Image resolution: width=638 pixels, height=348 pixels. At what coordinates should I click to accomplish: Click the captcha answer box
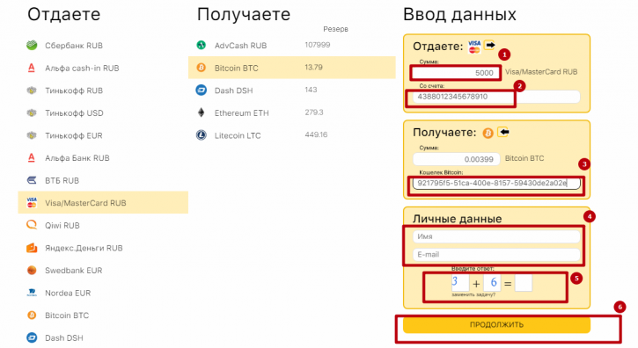point(524,283)
